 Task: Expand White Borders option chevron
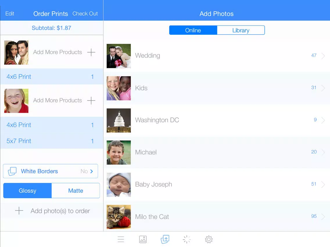click(92, 171)
